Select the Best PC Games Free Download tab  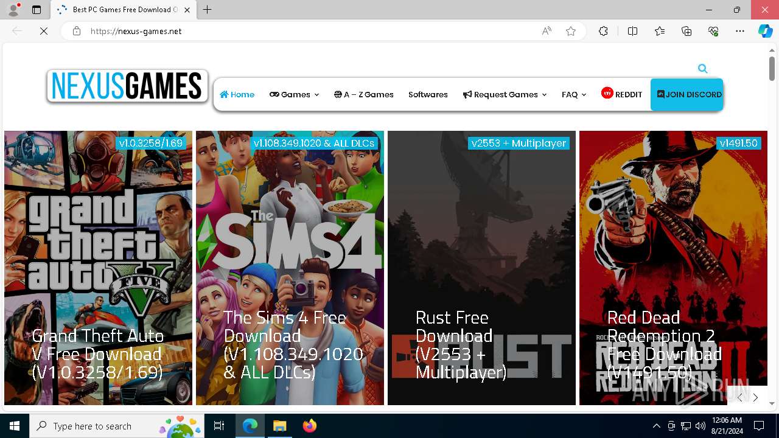(124, 10)
